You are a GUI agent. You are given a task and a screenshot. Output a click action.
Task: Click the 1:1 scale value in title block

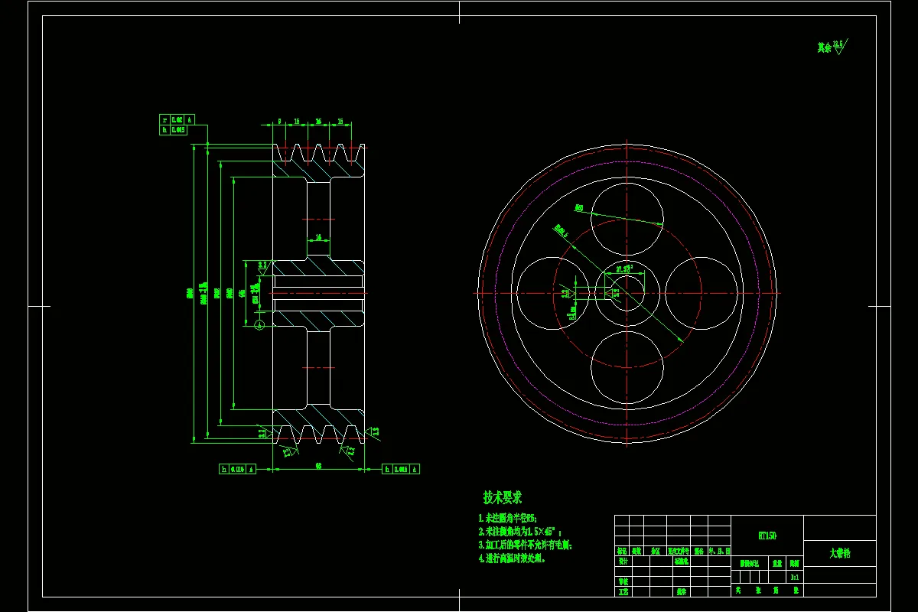click(x=795, y=577)
